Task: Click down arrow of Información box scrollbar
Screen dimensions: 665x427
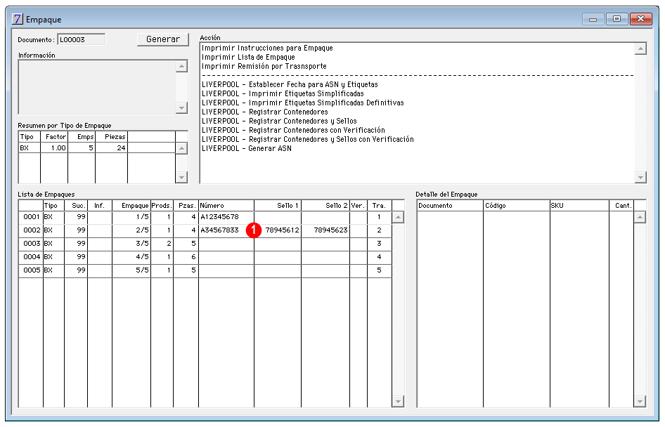Action: (x=181, y=107)
